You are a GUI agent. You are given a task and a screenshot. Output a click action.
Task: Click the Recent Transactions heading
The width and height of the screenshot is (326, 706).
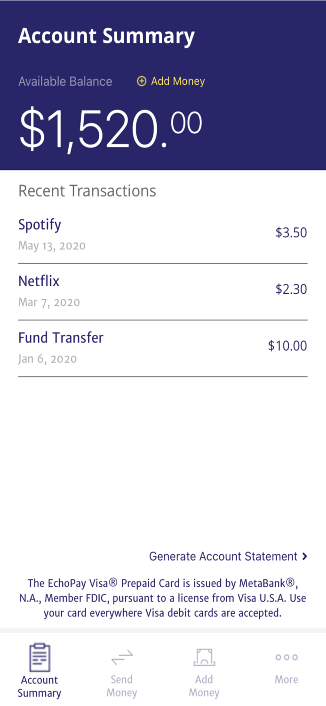(x=87, y=191)
